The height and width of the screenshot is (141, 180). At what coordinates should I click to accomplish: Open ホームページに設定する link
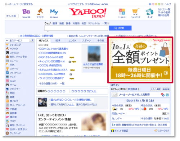coord(21,4)
